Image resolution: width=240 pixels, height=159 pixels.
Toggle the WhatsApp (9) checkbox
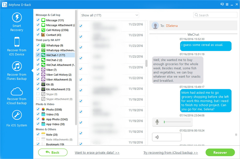(38, 45)
